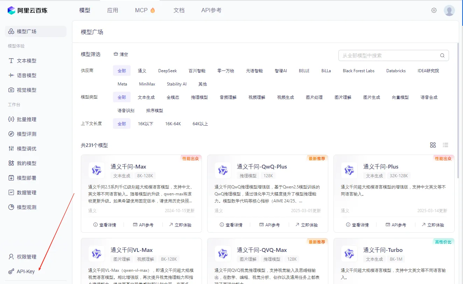
Task: Click the 文本模型 sidebar icon
Action: (11, 61)
